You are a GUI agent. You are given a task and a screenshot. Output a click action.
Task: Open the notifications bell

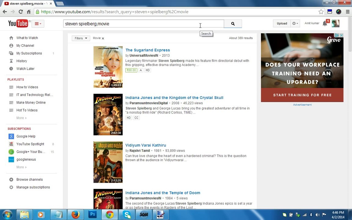tap(325, 23)
